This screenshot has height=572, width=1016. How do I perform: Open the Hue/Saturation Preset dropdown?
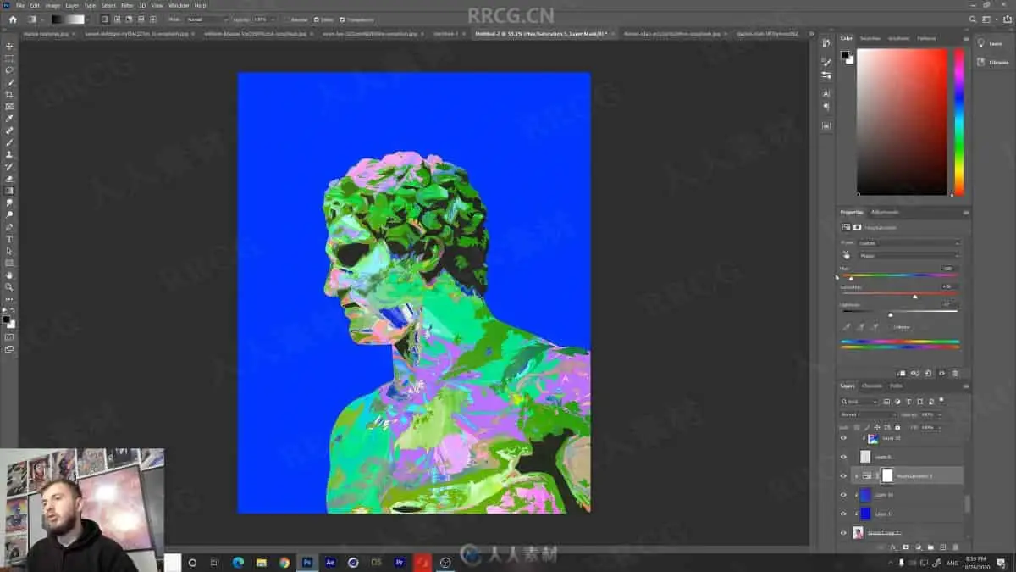(909, 243)
